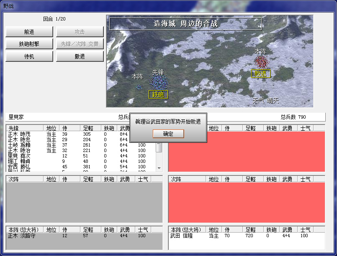Image resolution: width=337 pixels, height=256 pixels.
Task: Click the 总兵数 790 text
Action: pyautogui.click(x=293, y=117)
